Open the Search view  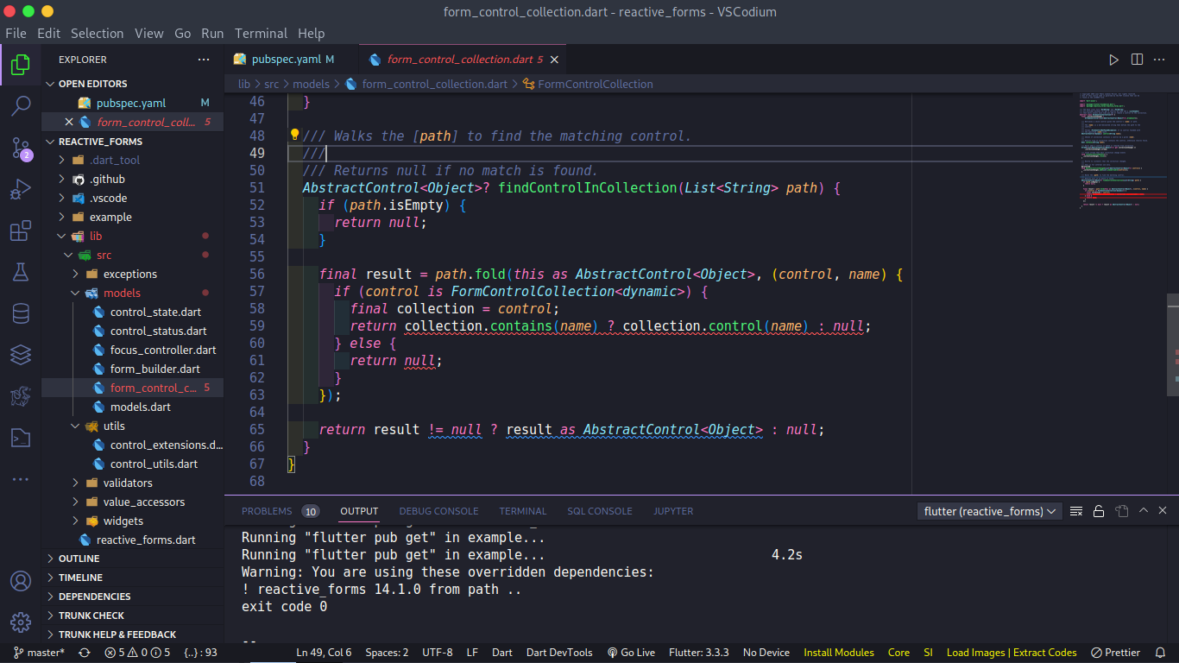coord(21,105)
